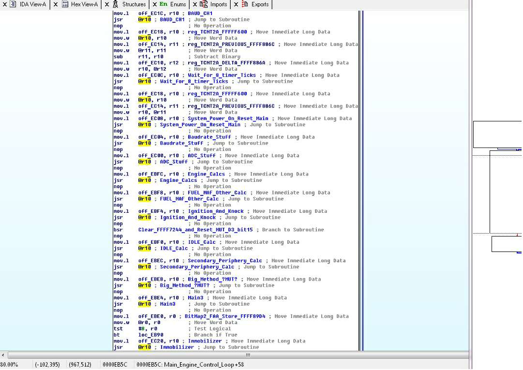Click the loc_EB90 branch label

[x=150, y=335]
